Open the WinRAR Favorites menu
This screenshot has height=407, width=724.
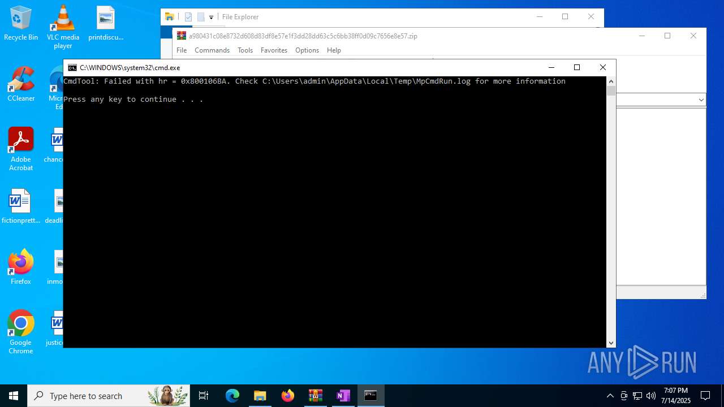click(274, 50)
